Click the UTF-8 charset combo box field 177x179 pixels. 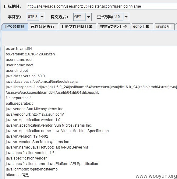(36, 17)
